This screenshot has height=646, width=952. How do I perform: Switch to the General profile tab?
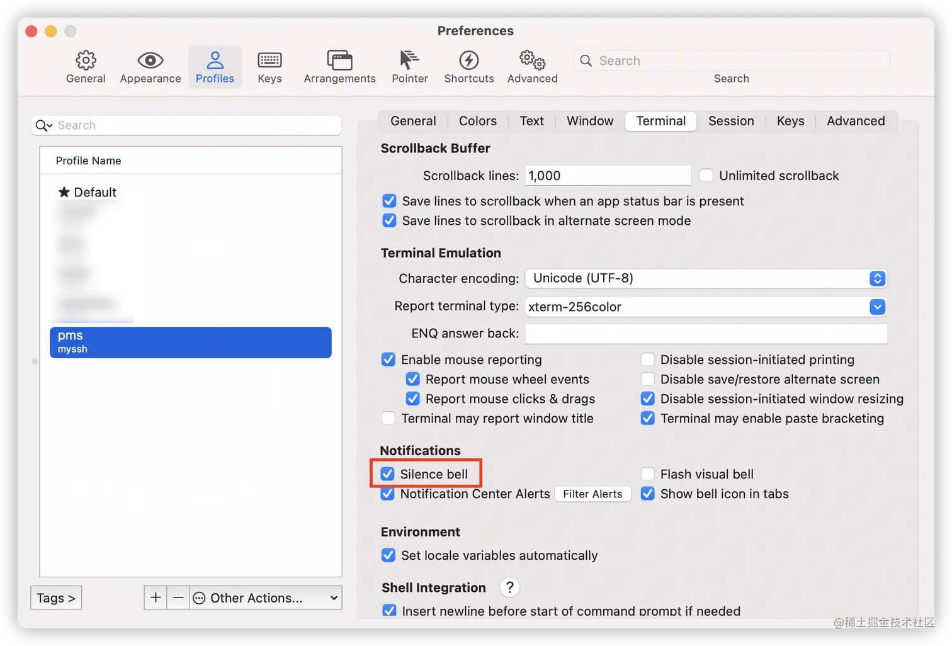[413, 121]
